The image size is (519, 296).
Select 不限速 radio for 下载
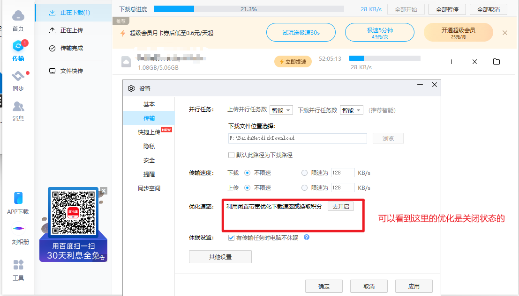(247, 173)
